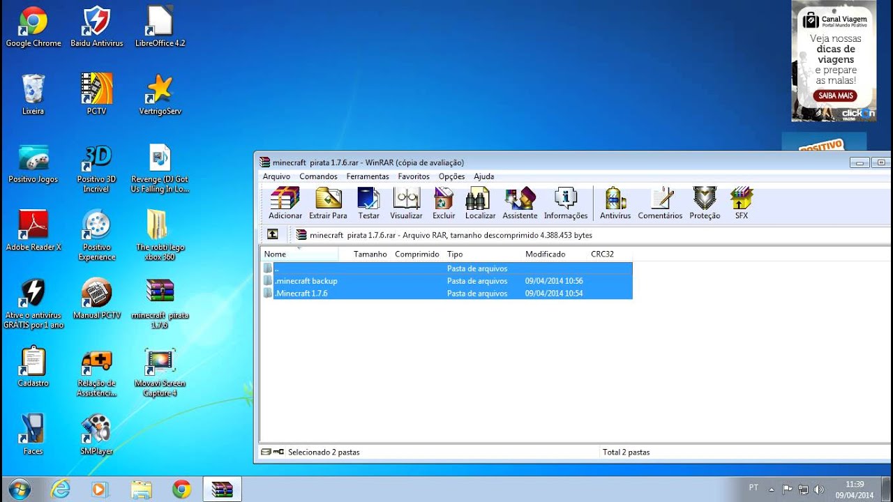893x502 pixels.
Task: Click the date 09/04/2014 10:54 cell
Action: coord(554,294)
